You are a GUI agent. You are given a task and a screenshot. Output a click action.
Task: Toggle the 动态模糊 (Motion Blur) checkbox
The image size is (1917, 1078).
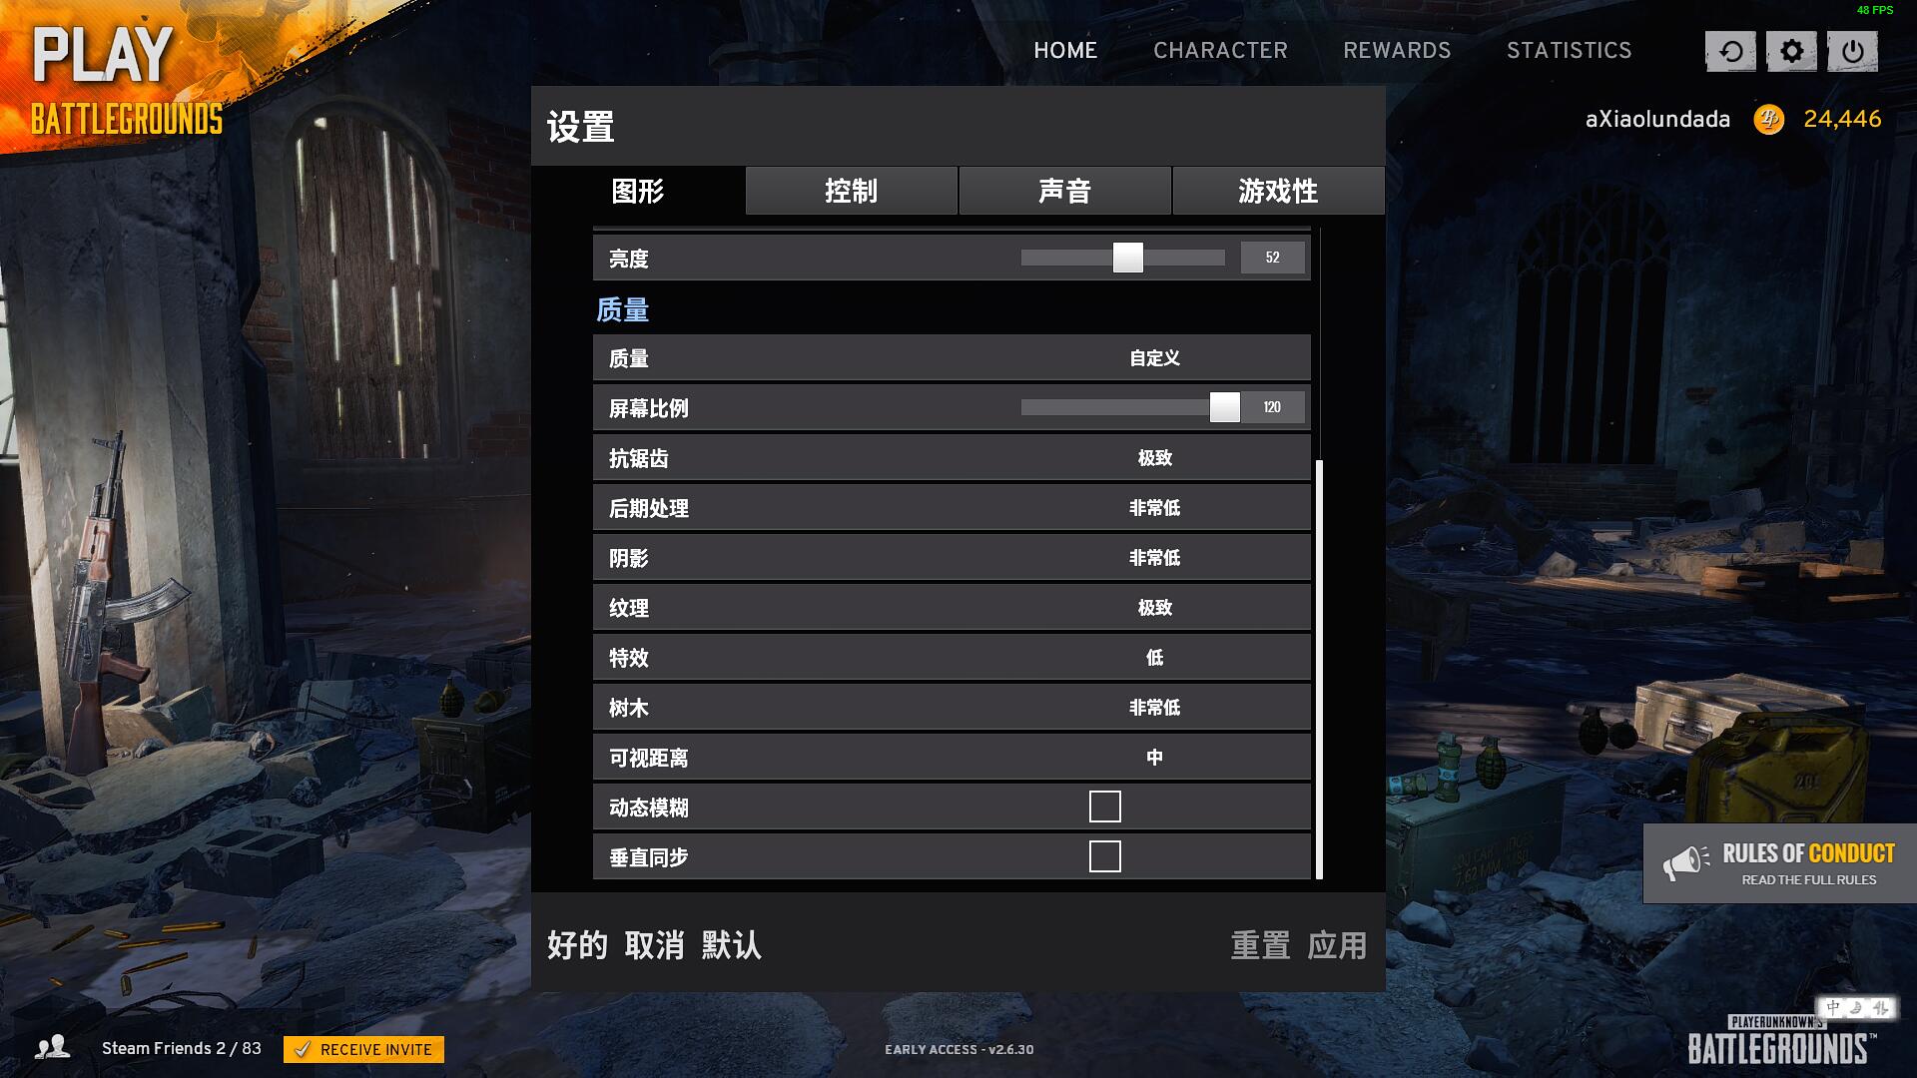[1104, 807]
